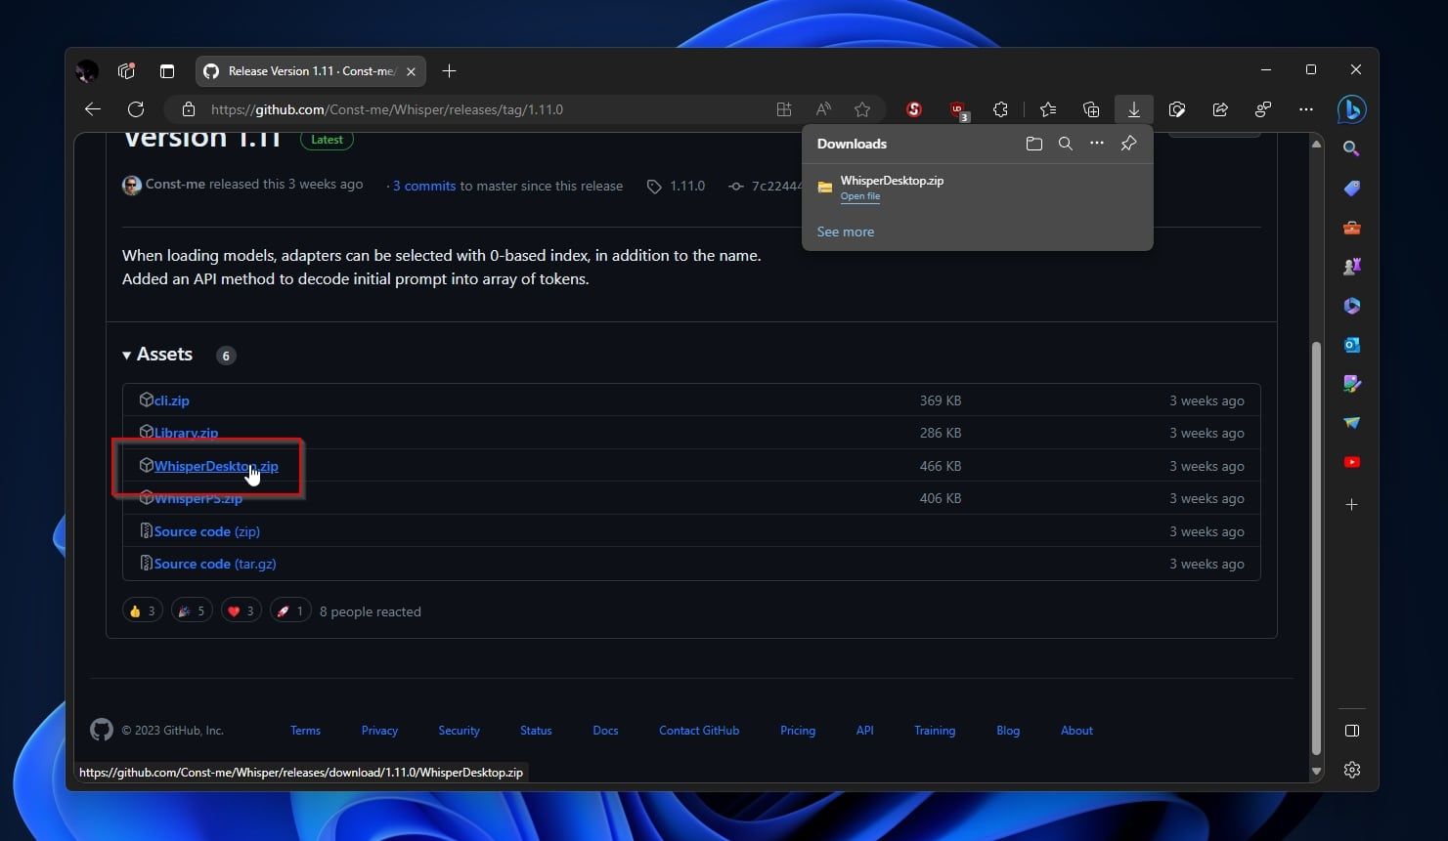Click the Share page icon
The height and width of the screenshot is (841, 1448).
1220,109
